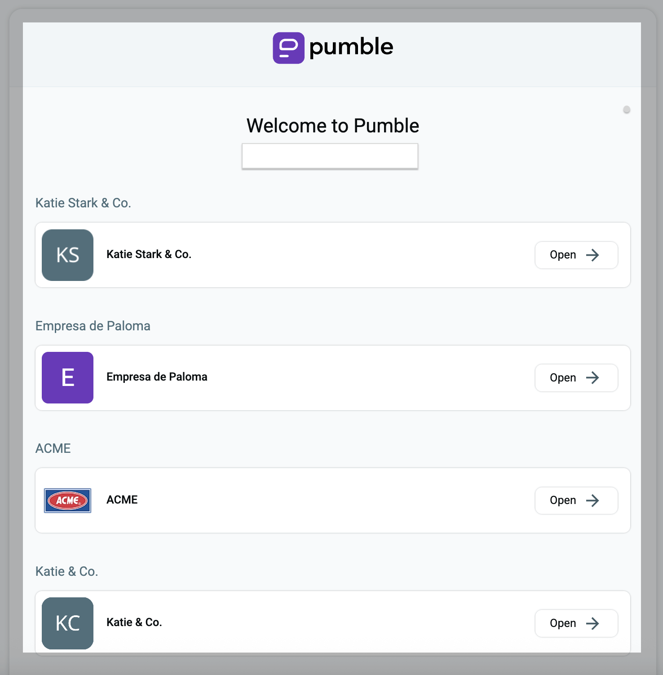Select the Katie Stark & Co. section heading
Screen dimensions: 663x675
pyautogui.click(x=83, y=203)
